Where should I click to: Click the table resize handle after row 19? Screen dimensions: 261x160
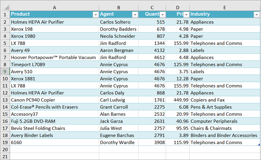259,145
